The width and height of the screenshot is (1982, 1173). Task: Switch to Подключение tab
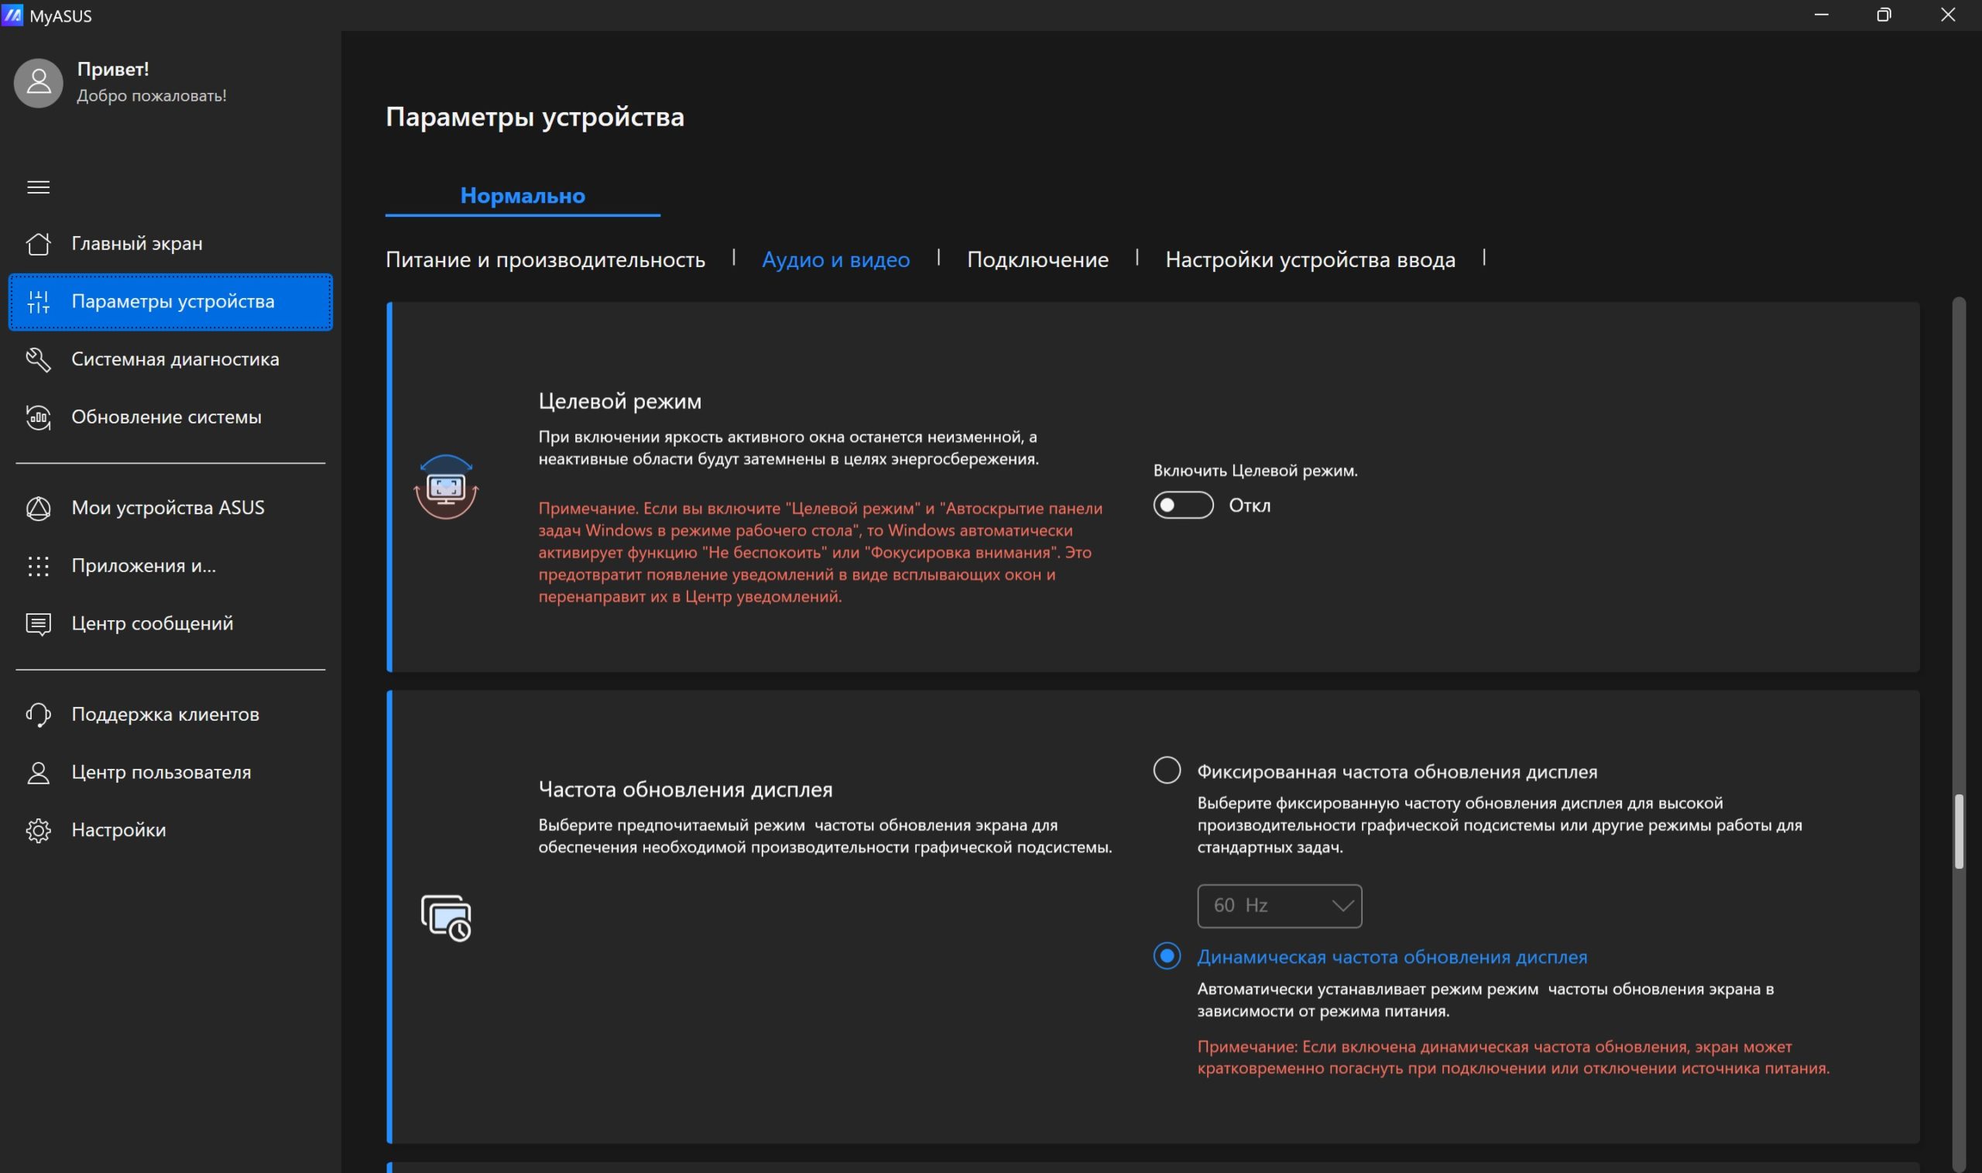tap(1037, 259)
